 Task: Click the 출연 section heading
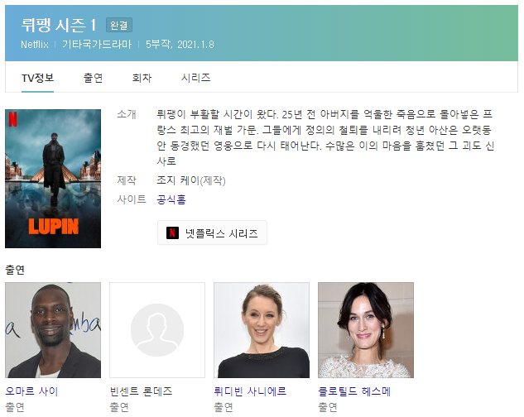[x=15, y=270]
